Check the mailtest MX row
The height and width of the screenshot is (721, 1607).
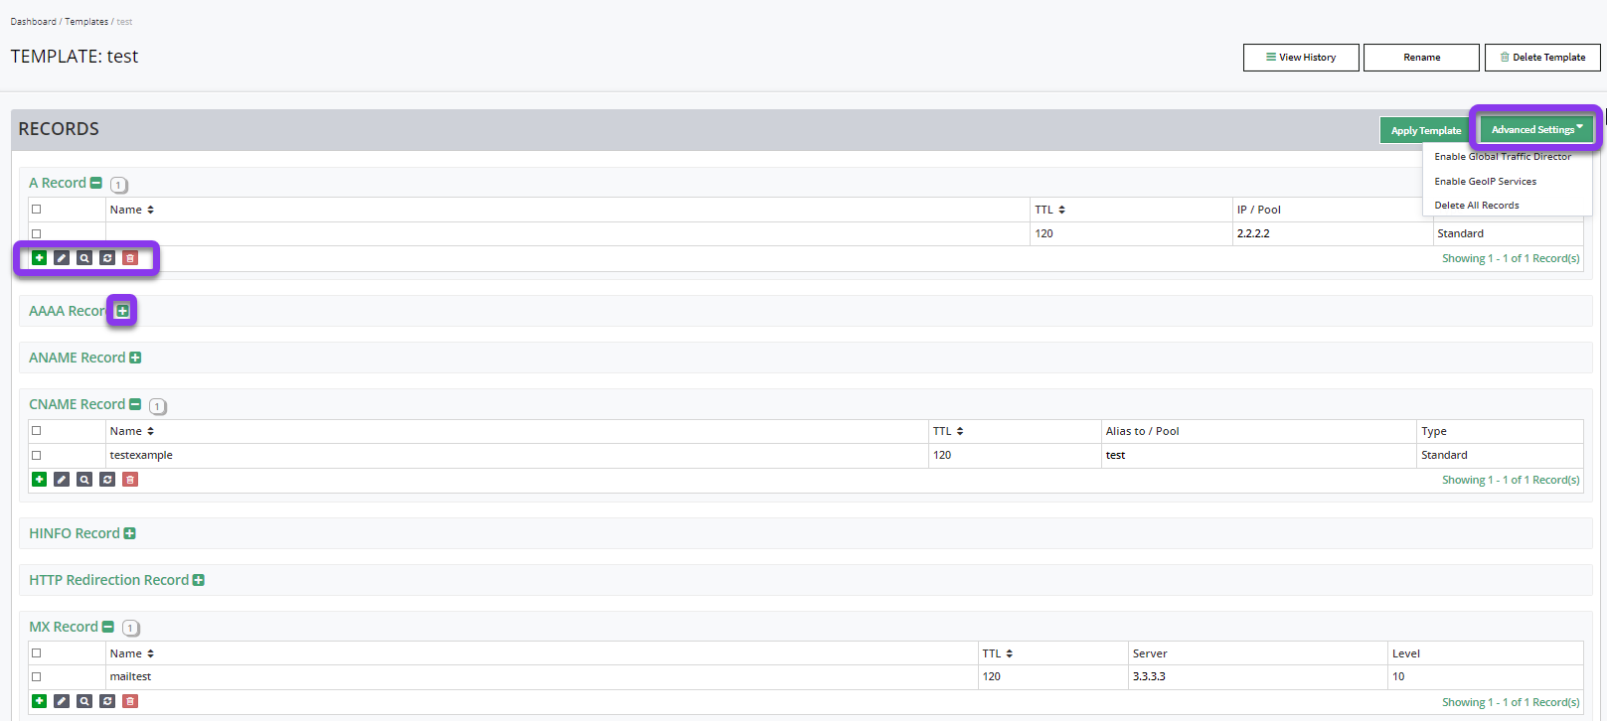[x=37, y=677]
